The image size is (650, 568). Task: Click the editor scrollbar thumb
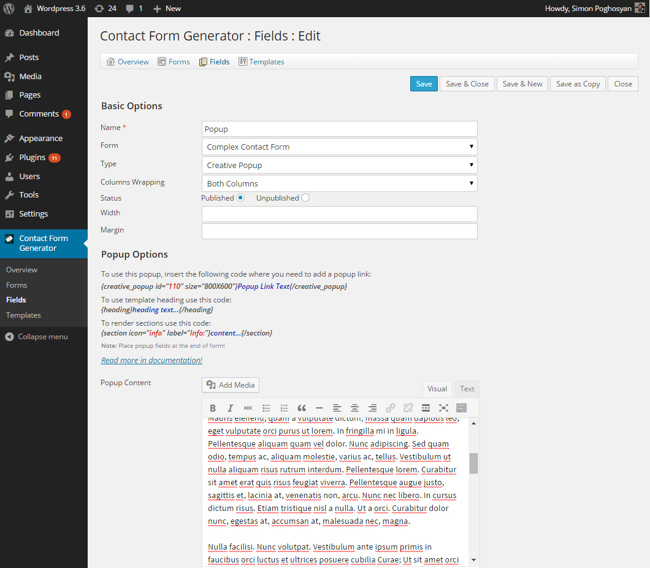click(x=473, y=463)
